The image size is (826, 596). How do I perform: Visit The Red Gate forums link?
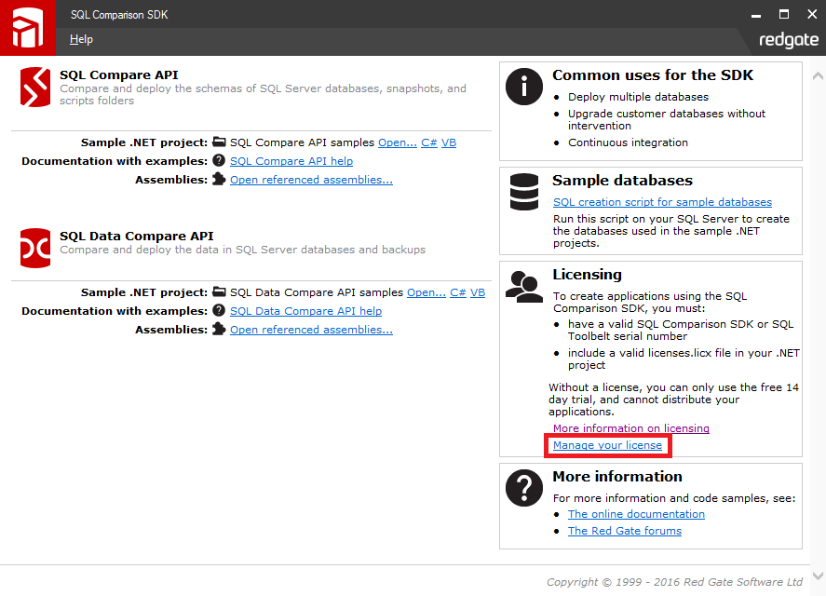[624, 531]
